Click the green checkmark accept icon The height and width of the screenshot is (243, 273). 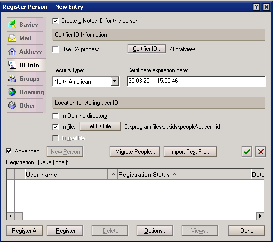click(247, 152)
